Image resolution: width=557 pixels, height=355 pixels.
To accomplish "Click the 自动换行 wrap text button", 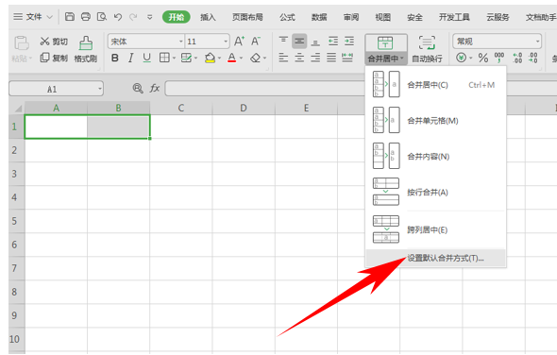I will [427, 49].
